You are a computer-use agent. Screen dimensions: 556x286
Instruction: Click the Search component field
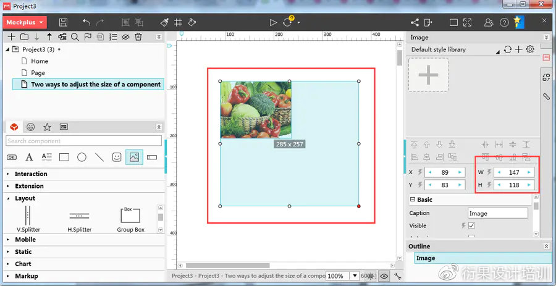click(x=83, y=141)
